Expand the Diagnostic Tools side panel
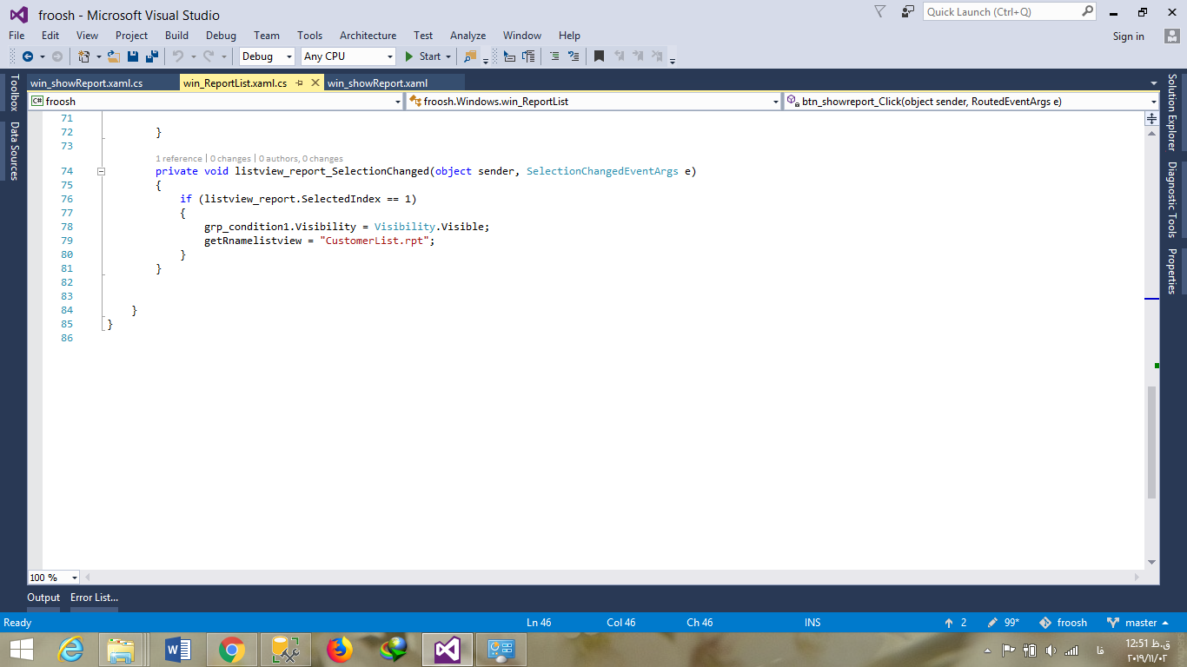1187x667 pixels. coord(1172,200)
